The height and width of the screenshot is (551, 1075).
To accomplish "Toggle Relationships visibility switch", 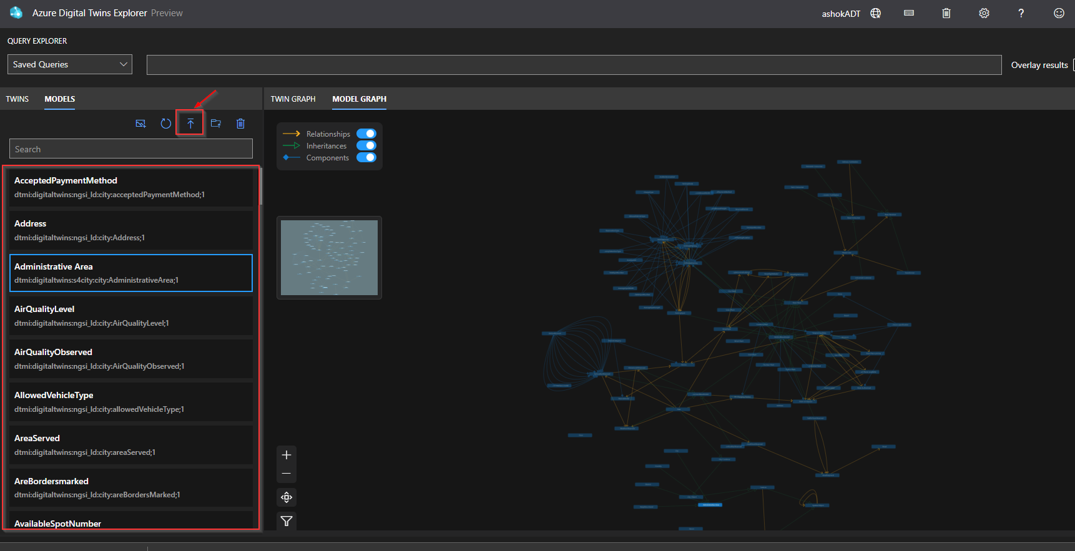I will 366,134.
